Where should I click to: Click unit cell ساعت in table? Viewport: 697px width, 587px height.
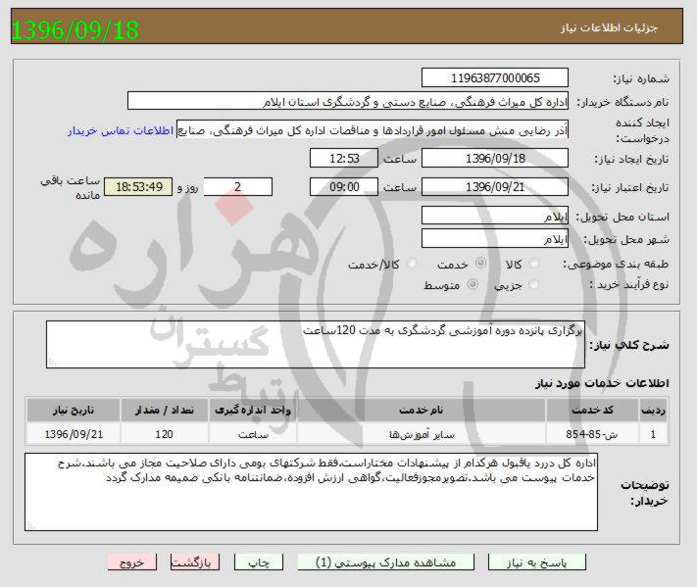tap(253, 434)
